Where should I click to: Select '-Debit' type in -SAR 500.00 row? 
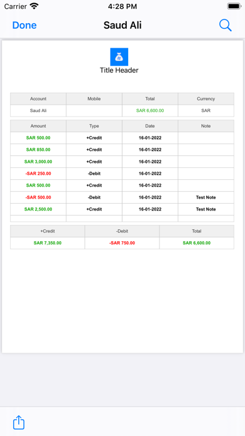pos(94,197)
